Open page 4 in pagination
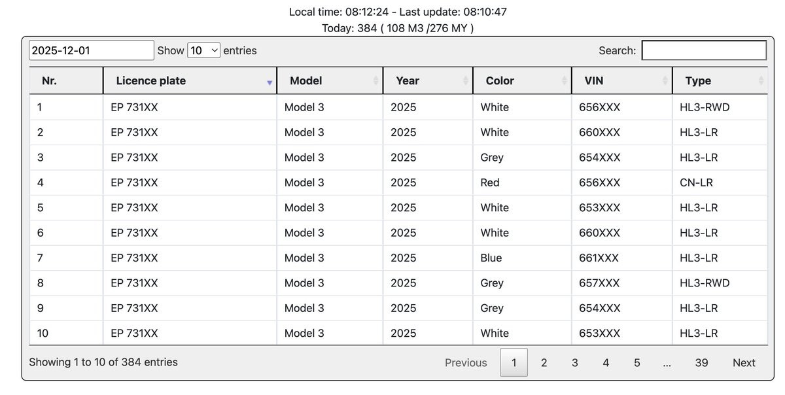 tap(606, 362)
